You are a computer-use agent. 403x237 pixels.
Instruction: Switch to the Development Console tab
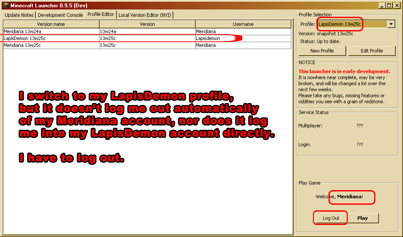pos(60,15)
